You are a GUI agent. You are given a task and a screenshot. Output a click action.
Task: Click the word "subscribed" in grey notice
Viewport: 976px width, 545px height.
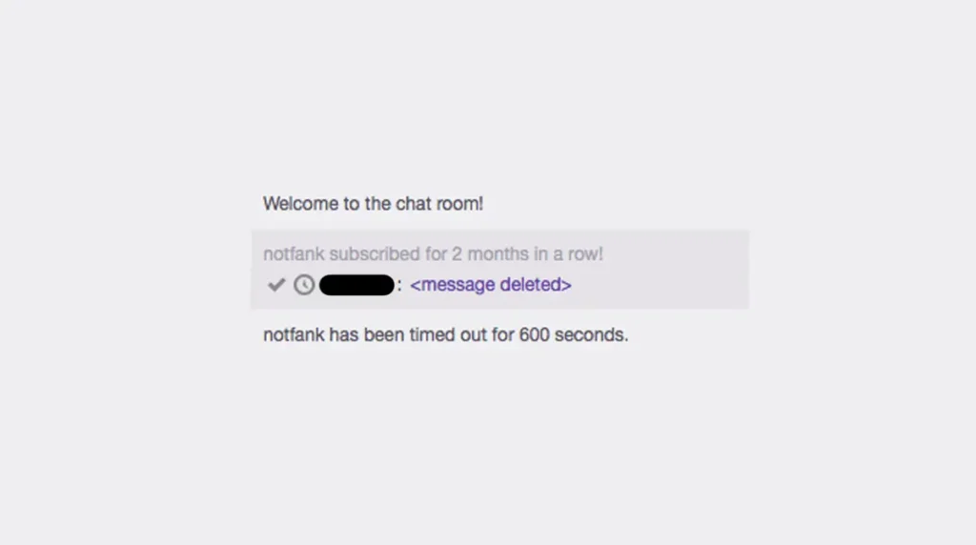(x=375, y=253)
